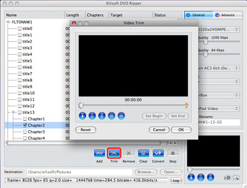Image resolution: width=247 pixels, height=188 pixels.
Task: Click the Chapters column header
Action: click(x=97, y=15)
